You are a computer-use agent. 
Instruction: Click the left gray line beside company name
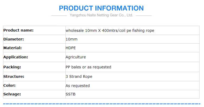click(x=59, y=16)
